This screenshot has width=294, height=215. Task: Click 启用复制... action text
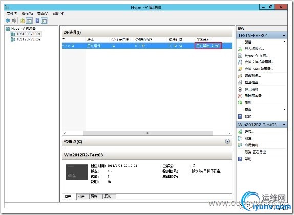click(x=253, y=145)
